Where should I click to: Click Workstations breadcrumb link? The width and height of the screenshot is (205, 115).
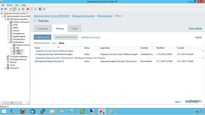pos(105,16)
